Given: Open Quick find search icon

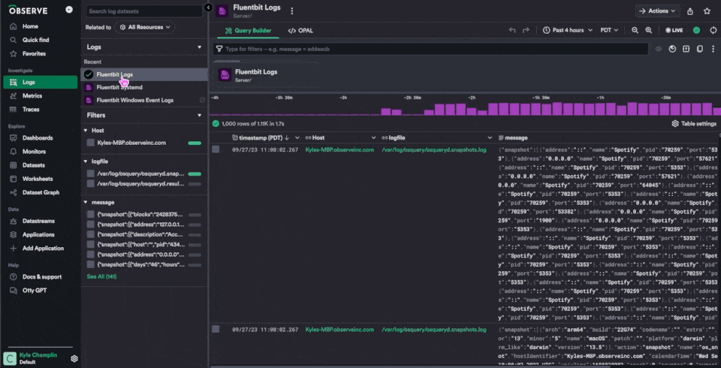Looking at the screenshot, I should 14,40.
